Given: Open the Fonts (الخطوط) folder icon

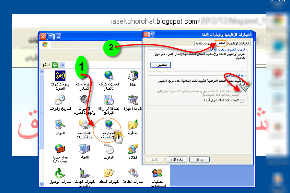Looking at the screenshot, I should pyautogui.click(x=133, y=124).
